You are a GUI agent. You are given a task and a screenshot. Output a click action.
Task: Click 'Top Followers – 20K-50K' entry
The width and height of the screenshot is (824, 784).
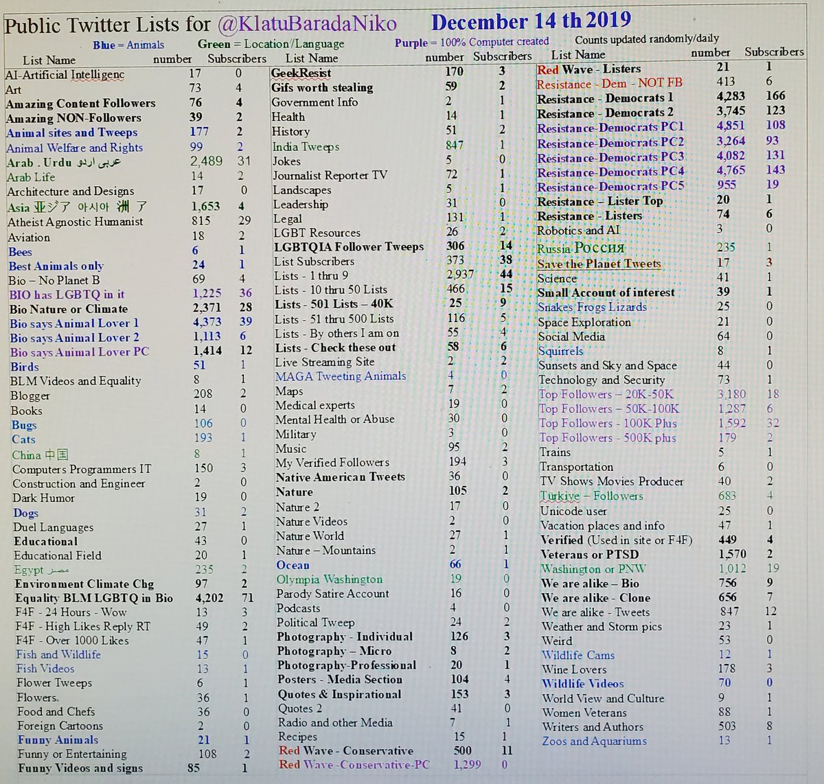pos(606,394)
